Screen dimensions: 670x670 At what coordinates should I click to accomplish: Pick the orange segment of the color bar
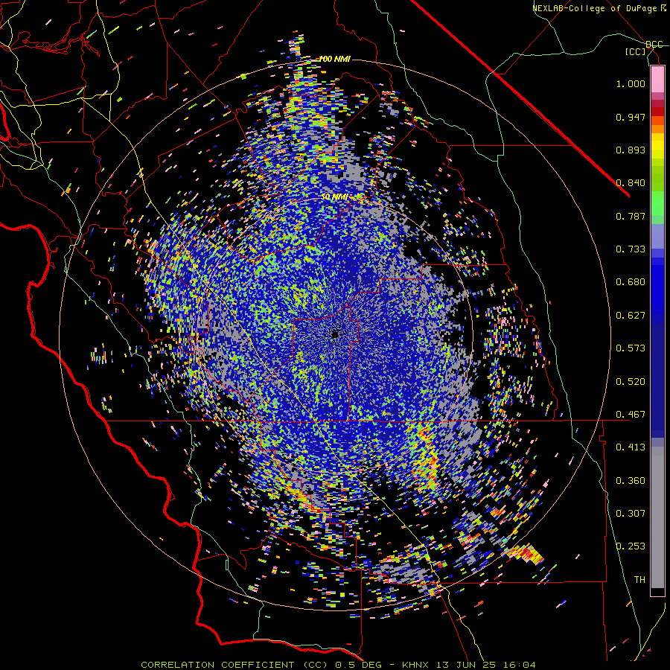pyautogui.click(x=657, y=129)
